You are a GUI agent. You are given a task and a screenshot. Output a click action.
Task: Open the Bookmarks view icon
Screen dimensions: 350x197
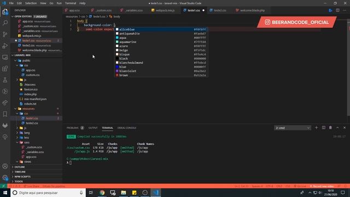pos(5,114)
